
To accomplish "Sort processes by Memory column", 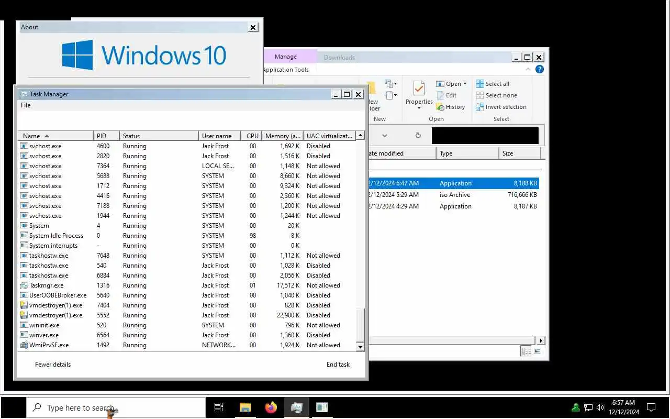I will [x=283, y=136].
